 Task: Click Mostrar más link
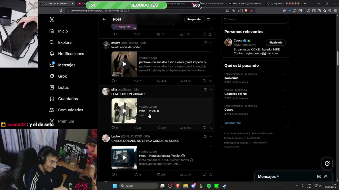tap(233, 123)
